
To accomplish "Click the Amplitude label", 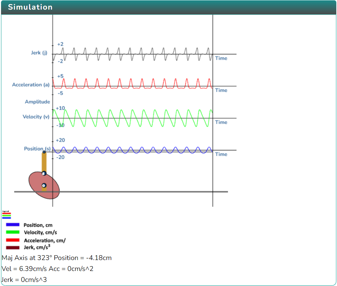I will [x=37, y=101].
